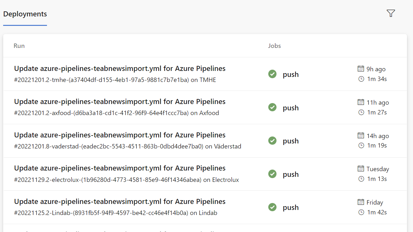Select the #20221129.2-electrolux run identifier text
413x232 pixels.
(108, 180)
